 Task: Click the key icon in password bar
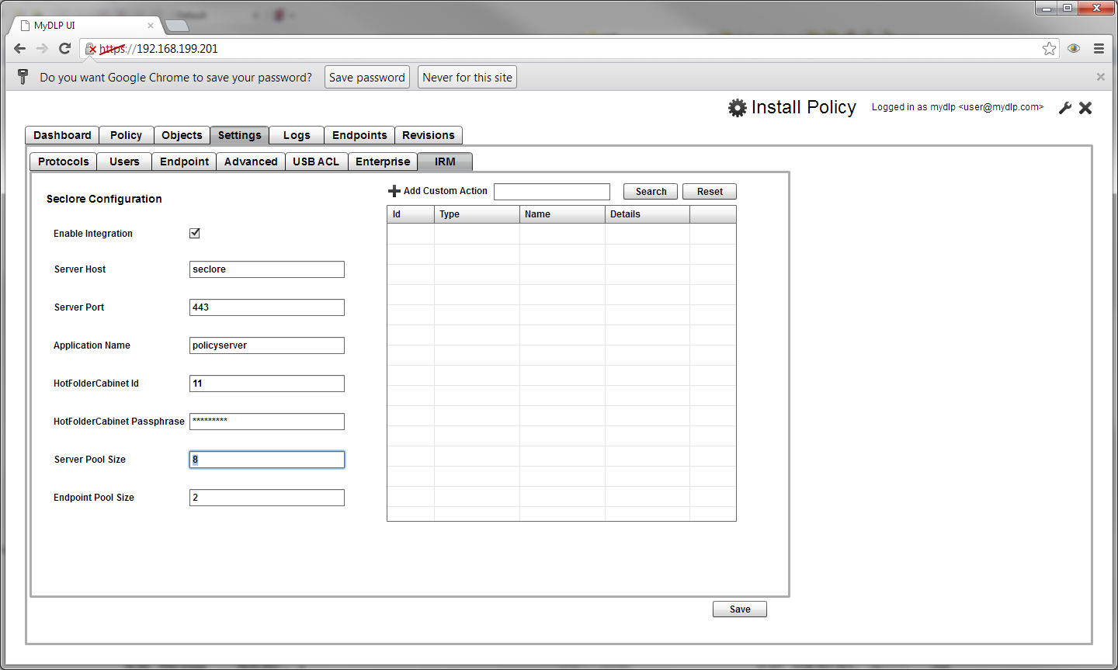coord(23,77)
